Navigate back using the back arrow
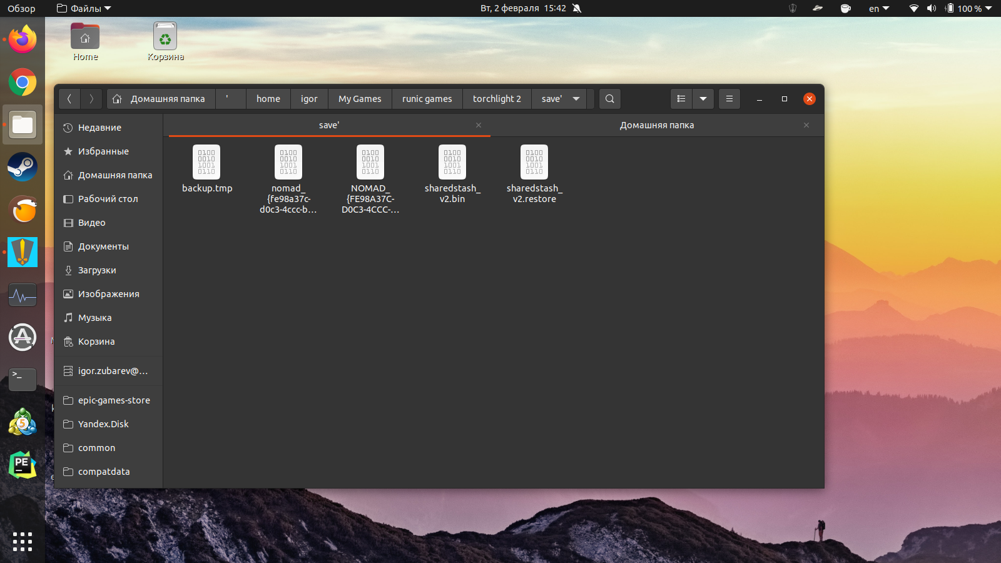This screenshot has height=563, width=1001. (x=69, y=98)
